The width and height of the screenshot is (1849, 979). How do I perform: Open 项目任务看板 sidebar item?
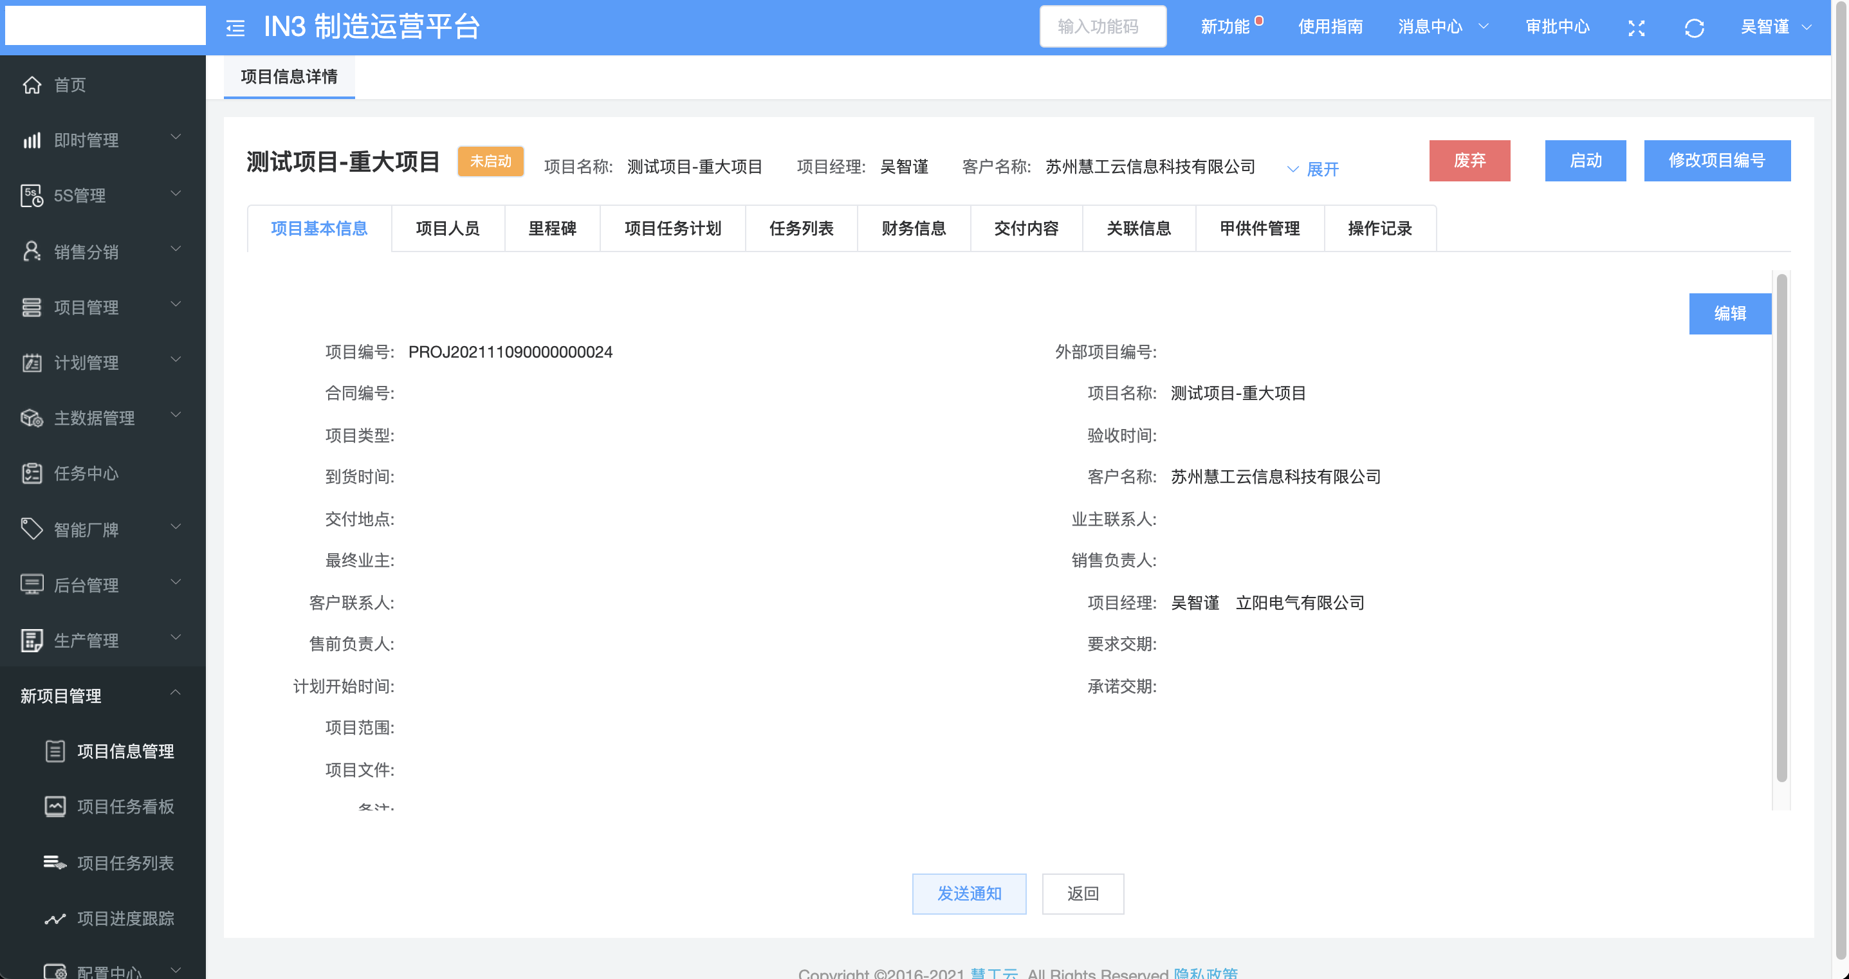coord(125,807)
